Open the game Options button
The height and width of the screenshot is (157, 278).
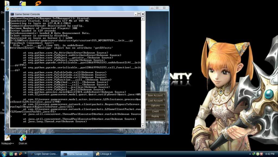[155, 106]
